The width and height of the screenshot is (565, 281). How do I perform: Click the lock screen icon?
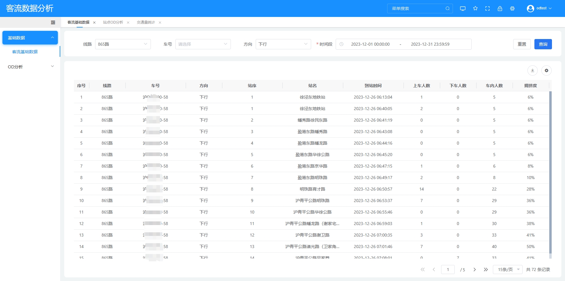coord(500,8)
